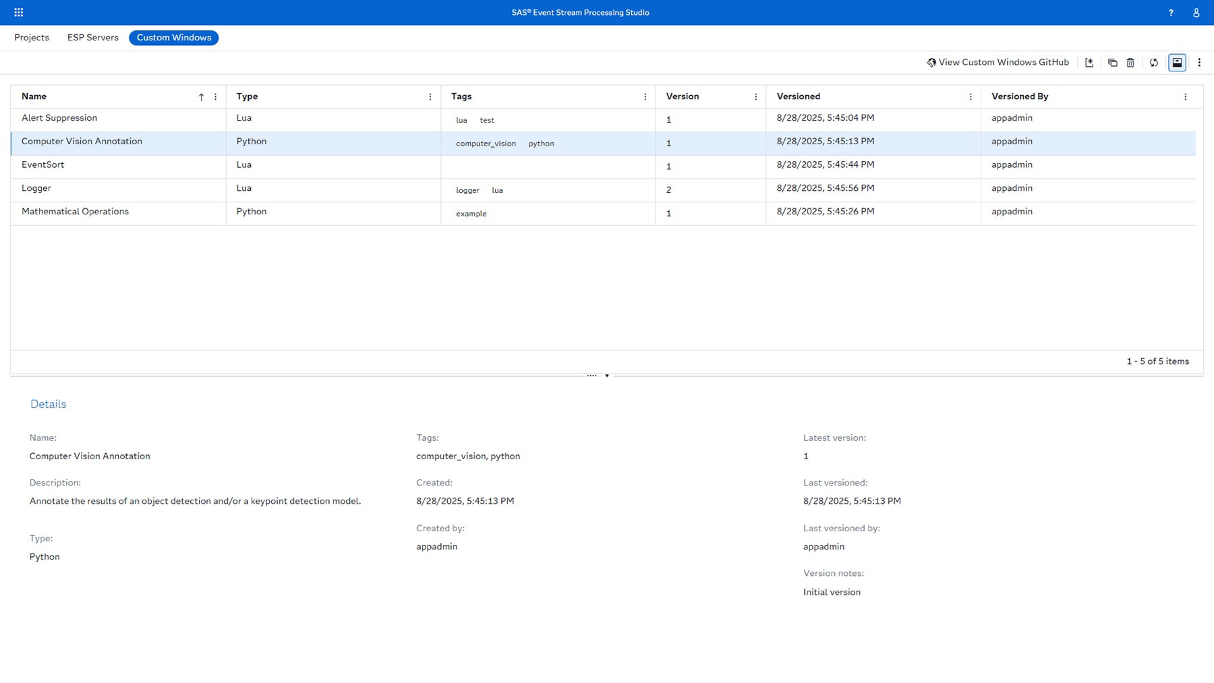1214x683 pixels.
Task: Switch to the ESP Servers tab
Action: (x=92, y=37)
